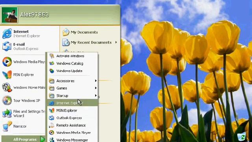Click the Narrator icon
This screenshot has height=142, width=252.
(x=7, y=126)
